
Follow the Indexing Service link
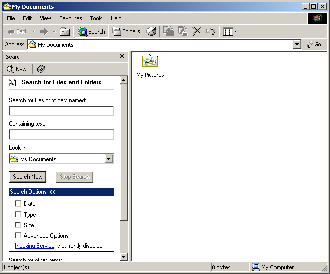(x=34, y=246)
